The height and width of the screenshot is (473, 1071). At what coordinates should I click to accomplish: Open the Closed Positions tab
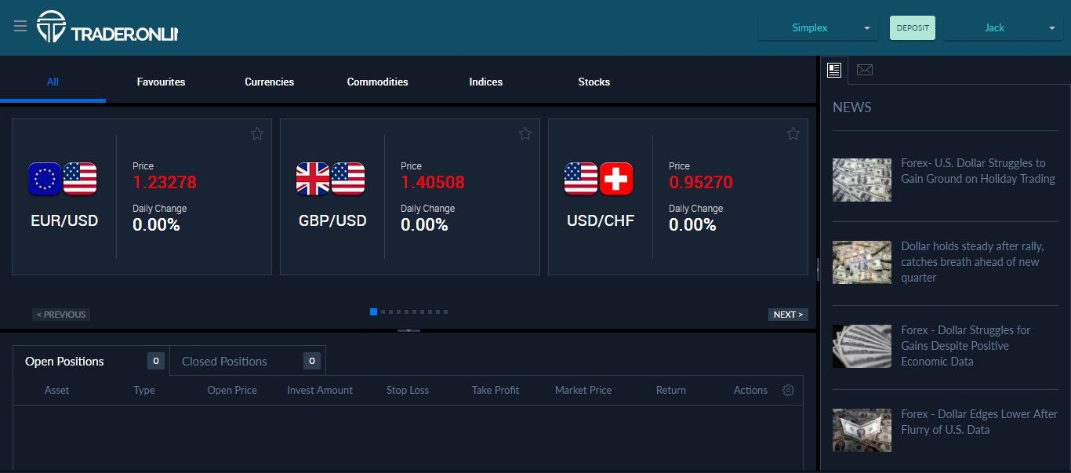tap(248, 361)
